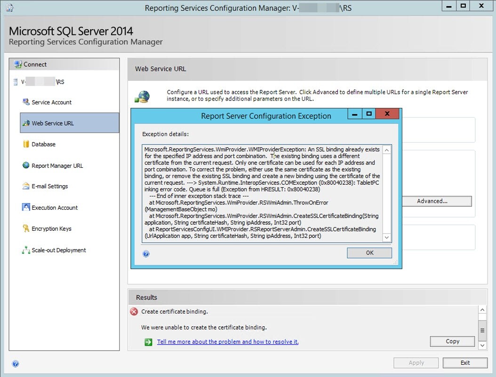Image resolution: width=496 pixels, height=377 pixels.
Task: Select the Database cylinder icon
Action: point(26,144)
